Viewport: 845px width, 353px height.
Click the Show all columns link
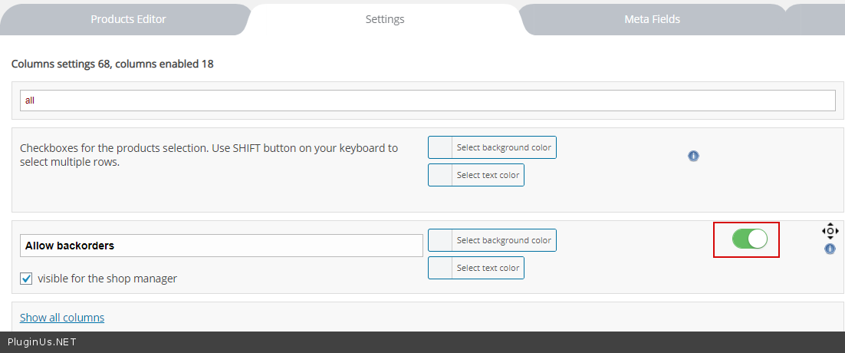tap(62, 318)
